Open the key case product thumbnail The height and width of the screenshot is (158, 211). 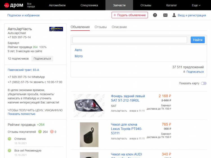coord(89,135)
